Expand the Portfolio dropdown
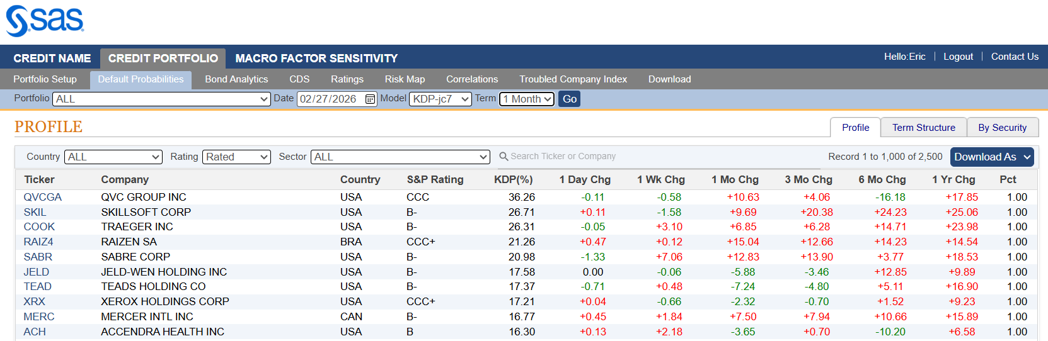 pos(162,99)
